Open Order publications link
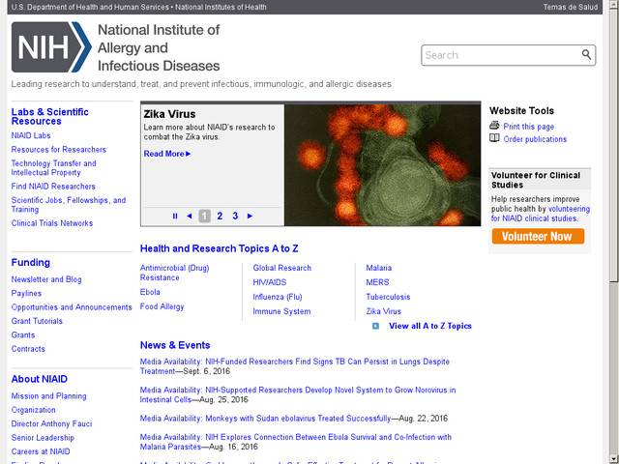This screenshot has height=464, width=619. coord(535,139)
